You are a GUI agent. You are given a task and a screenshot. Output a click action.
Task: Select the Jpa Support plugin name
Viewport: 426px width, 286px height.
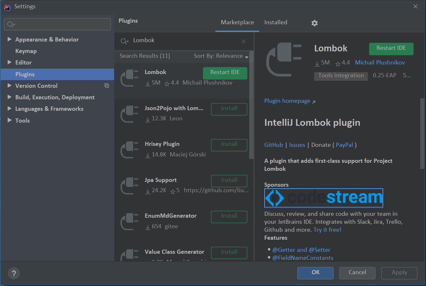click(x=160, y=180)
